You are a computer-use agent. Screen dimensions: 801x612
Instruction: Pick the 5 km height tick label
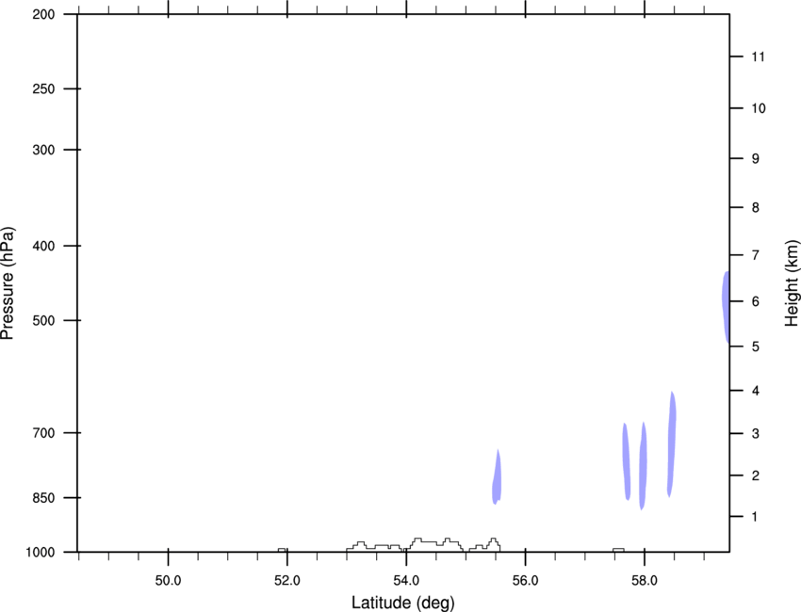(756, 346)
